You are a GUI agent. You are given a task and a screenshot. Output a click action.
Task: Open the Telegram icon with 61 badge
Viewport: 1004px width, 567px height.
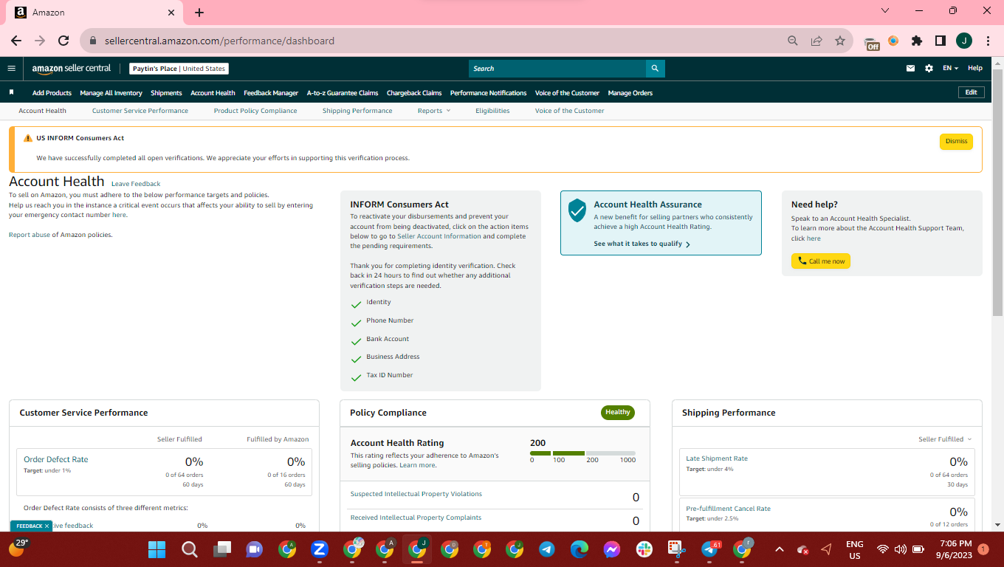pos(710,549)
